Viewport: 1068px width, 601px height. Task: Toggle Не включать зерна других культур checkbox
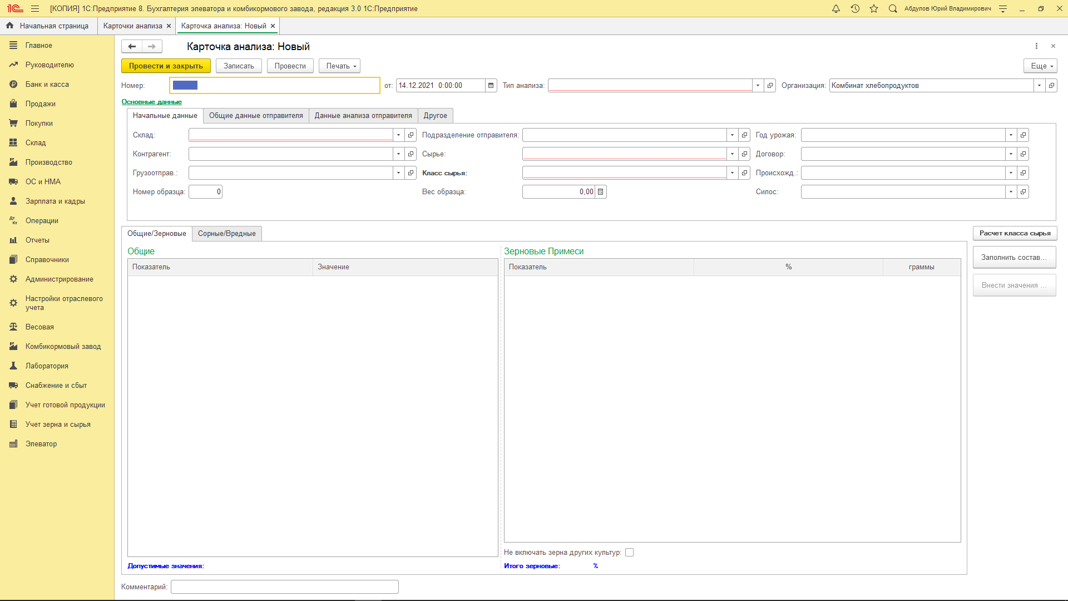pos(629,553)
